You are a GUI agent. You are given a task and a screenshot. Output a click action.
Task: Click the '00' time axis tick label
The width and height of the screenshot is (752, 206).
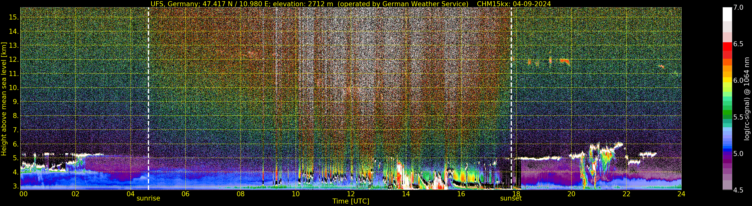coord(23,194)
